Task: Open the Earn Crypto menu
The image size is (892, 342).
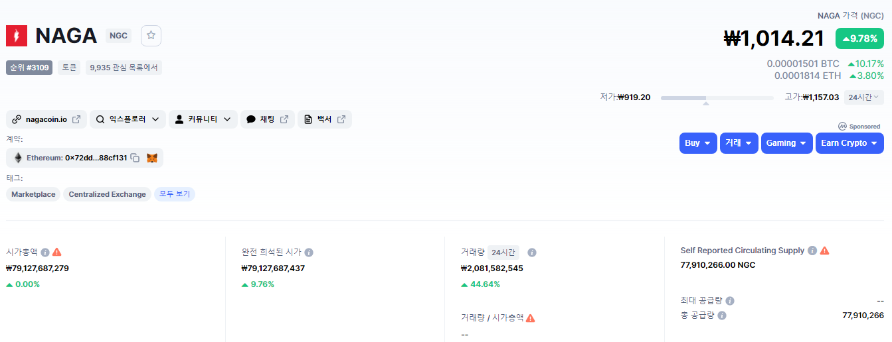Action: coord(849,143)
